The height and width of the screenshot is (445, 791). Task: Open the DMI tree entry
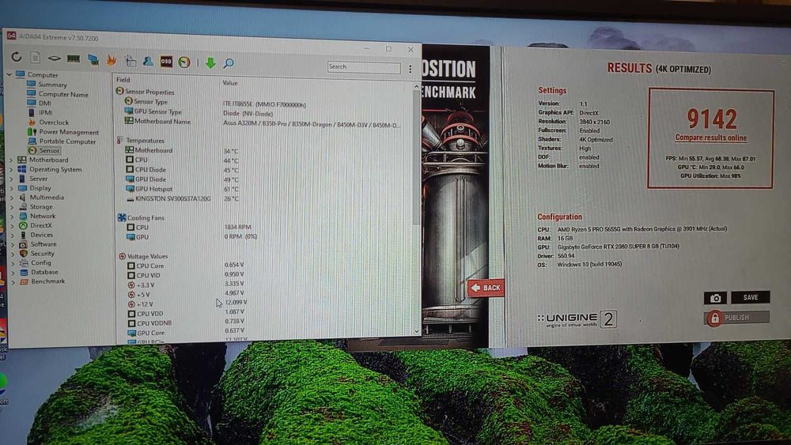click(45, 104)
